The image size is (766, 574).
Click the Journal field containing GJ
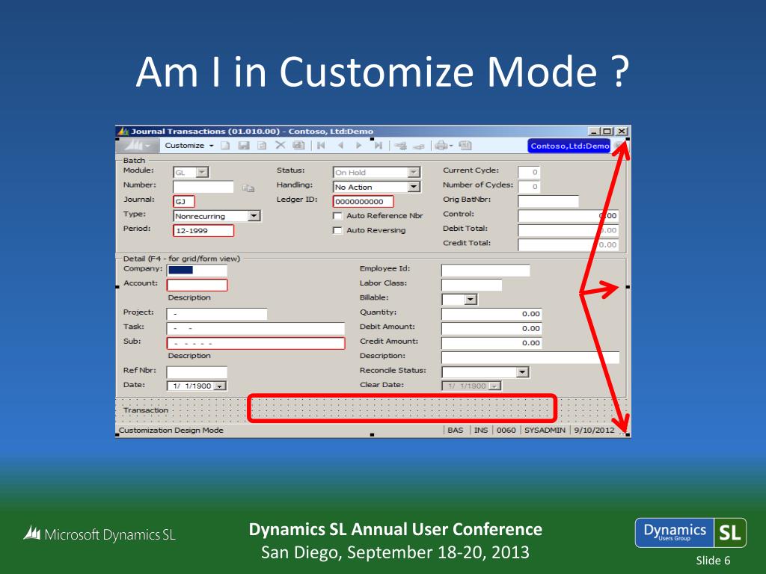184,202
